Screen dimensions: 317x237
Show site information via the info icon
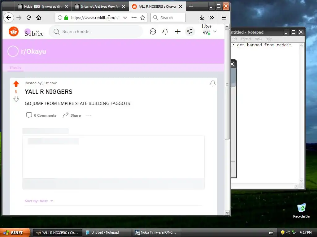coord(60,18)
